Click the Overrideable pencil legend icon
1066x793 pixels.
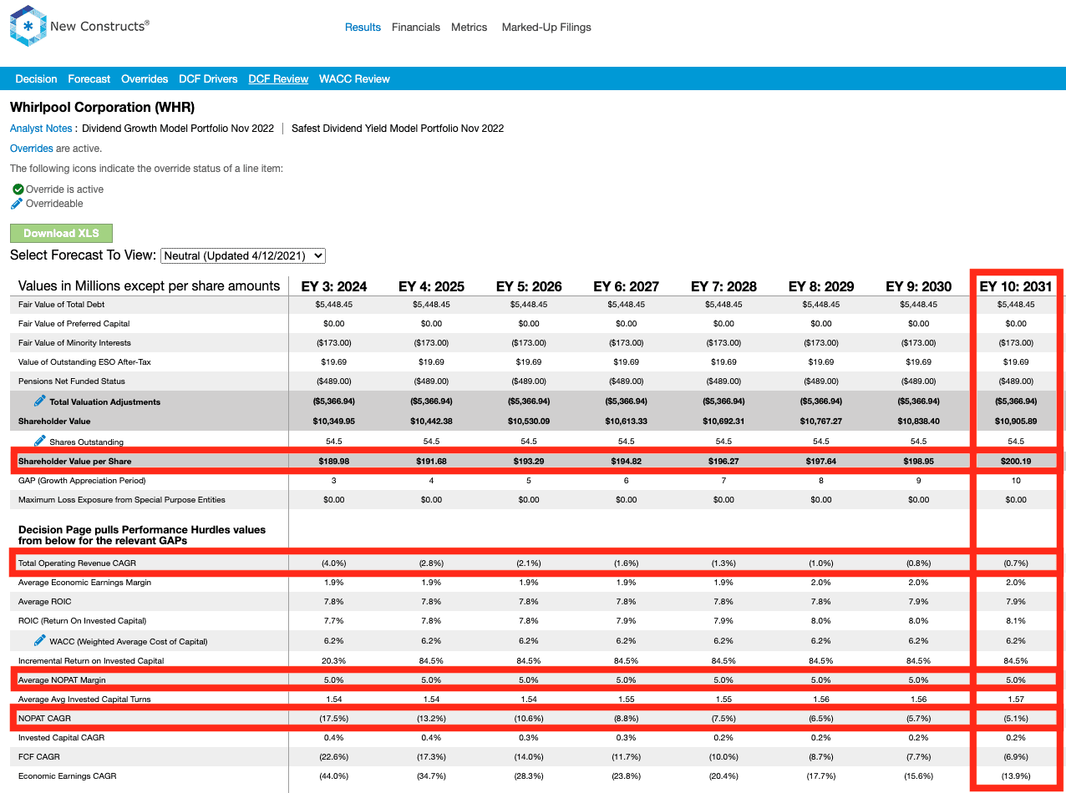coord(17,204)
